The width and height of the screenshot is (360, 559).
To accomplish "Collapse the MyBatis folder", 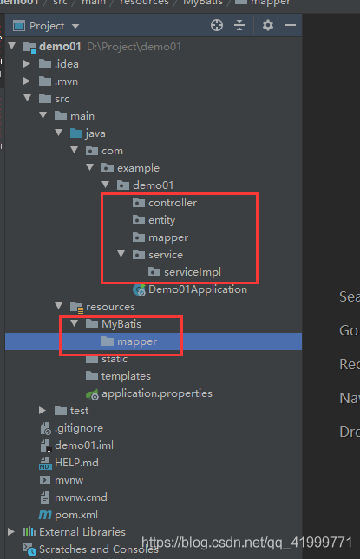I will 75,323.
